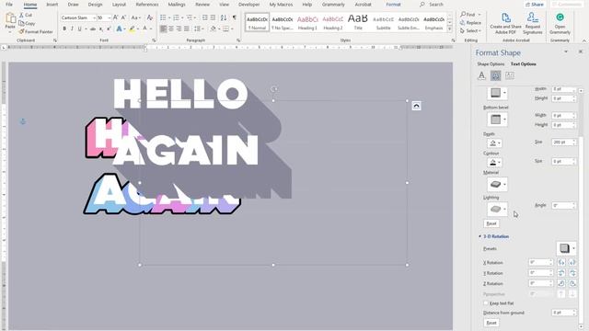Apply strikethrough formatting
Image resolution: width=589 pixels, height=331 pixels.
[93, 29]
